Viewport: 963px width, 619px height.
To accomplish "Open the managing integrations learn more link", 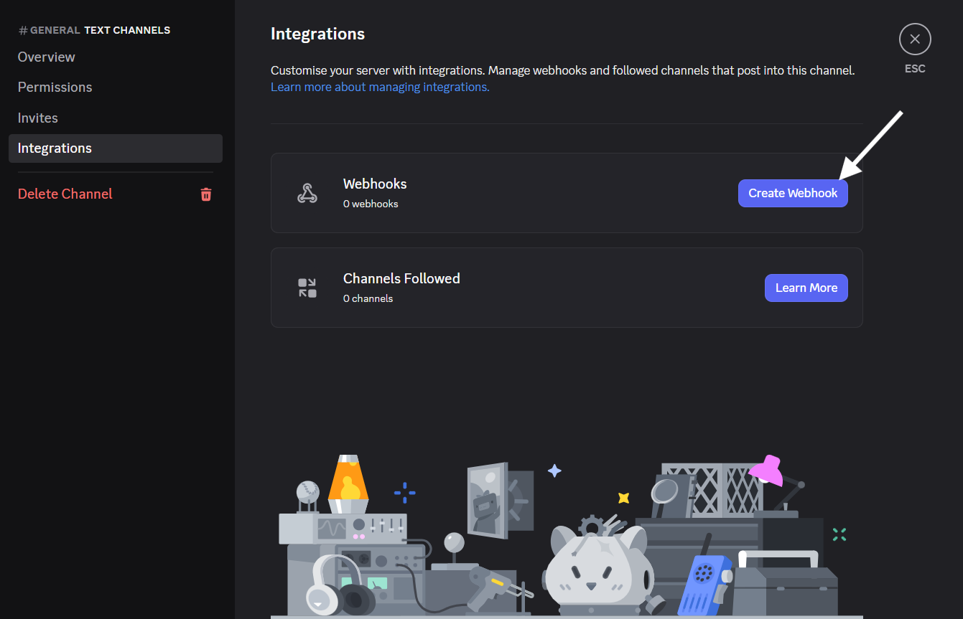I will click(379, 86).
